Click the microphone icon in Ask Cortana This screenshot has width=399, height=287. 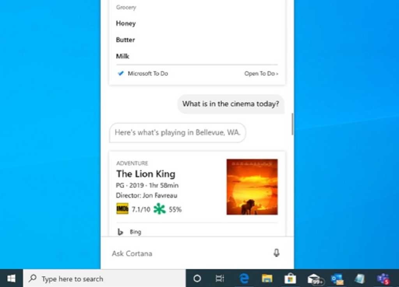point(276,253)
